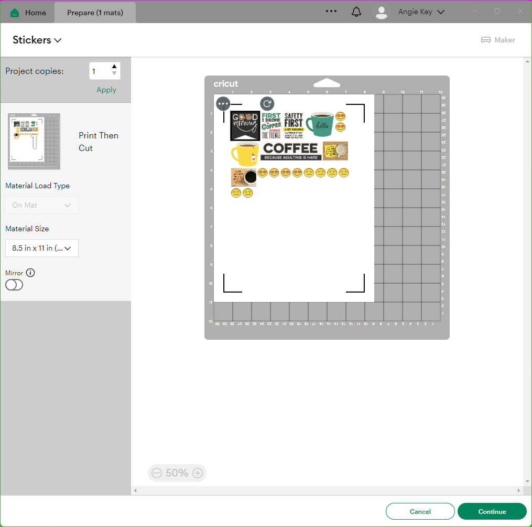This screenshot has height=527, width=532.
Task: Toggle the Mirror switch
Action: pos(14,285)
